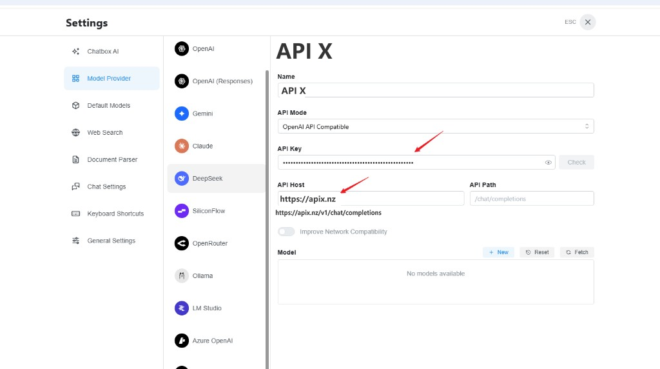Click the Name input field
660x369 pixels.
[x=436, y=90]
